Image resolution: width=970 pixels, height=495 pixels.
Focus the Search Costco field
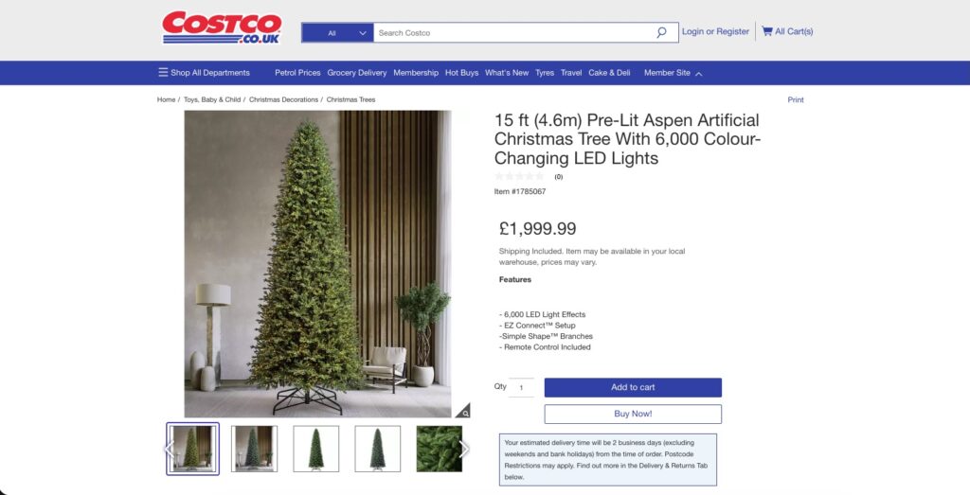(x=513, y=33)
